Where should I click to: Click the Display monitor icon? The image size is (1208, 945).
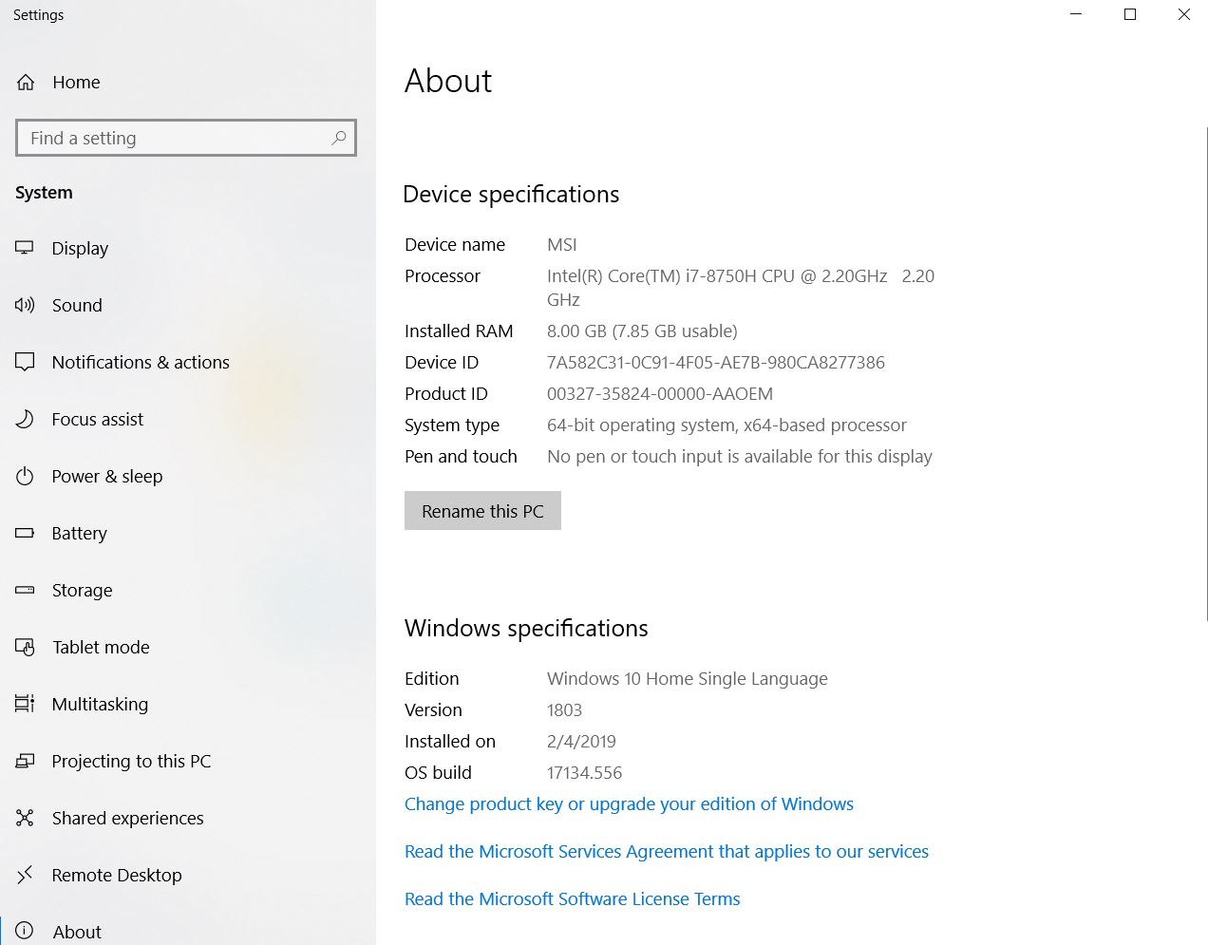[x=25, y=248]
